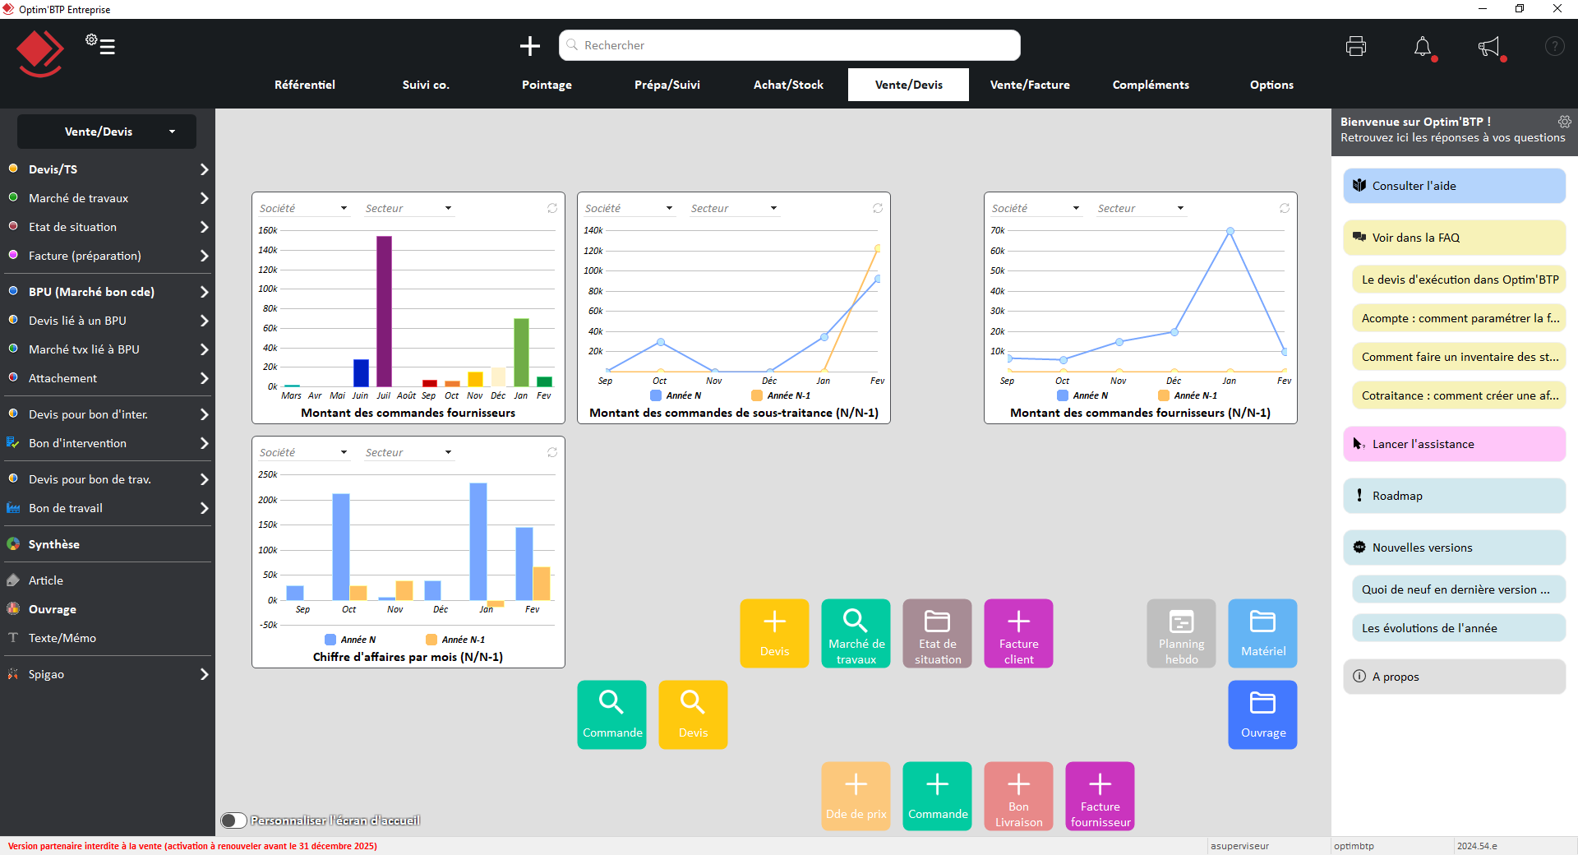1578x855 pixels.
Task: Switch to the Pointage tab
Action: pos(547,85)
